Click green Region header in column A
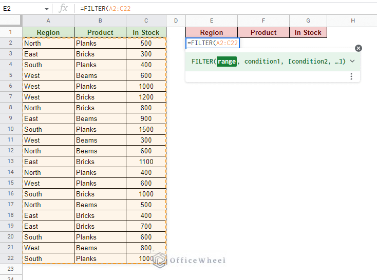This screenshot has width=377, height=280. [48, 32]
